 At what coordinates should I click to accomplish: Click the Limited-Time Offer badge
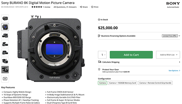(170, 36)
